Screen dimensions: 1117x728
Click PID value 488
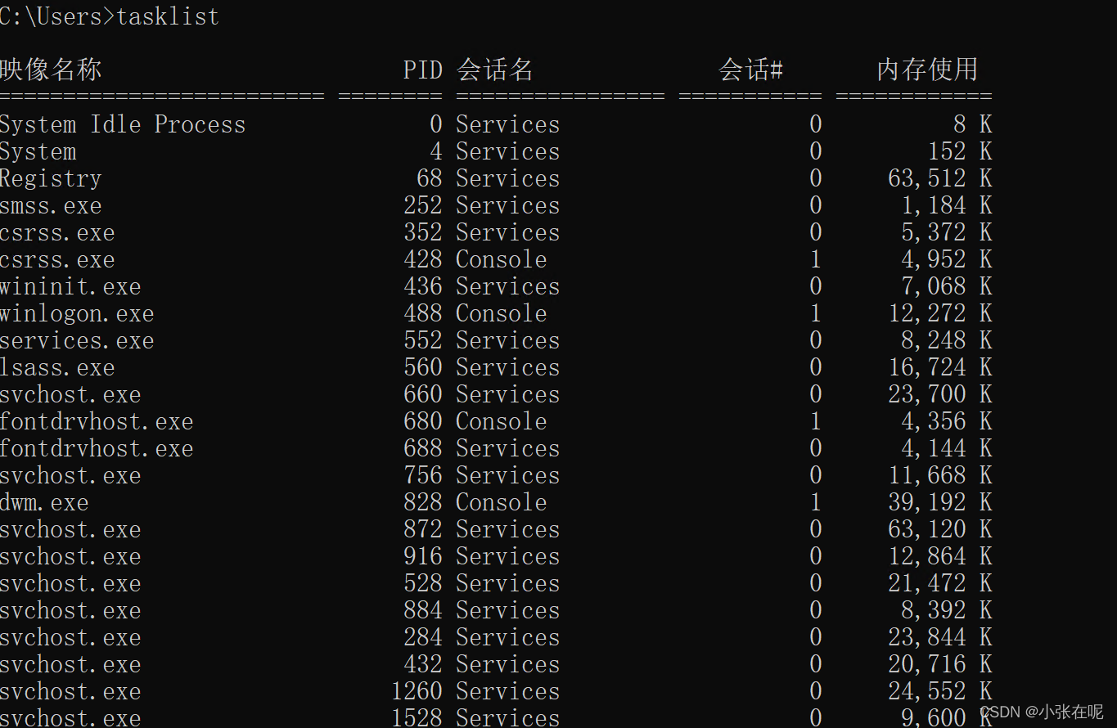click(x=422, y=313)
